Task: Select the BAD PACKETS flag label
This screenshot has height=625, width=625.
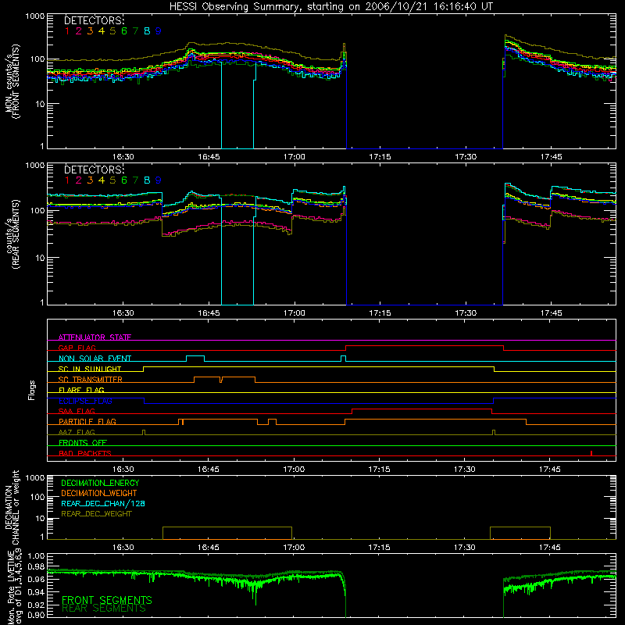Action: coord(85,453)
